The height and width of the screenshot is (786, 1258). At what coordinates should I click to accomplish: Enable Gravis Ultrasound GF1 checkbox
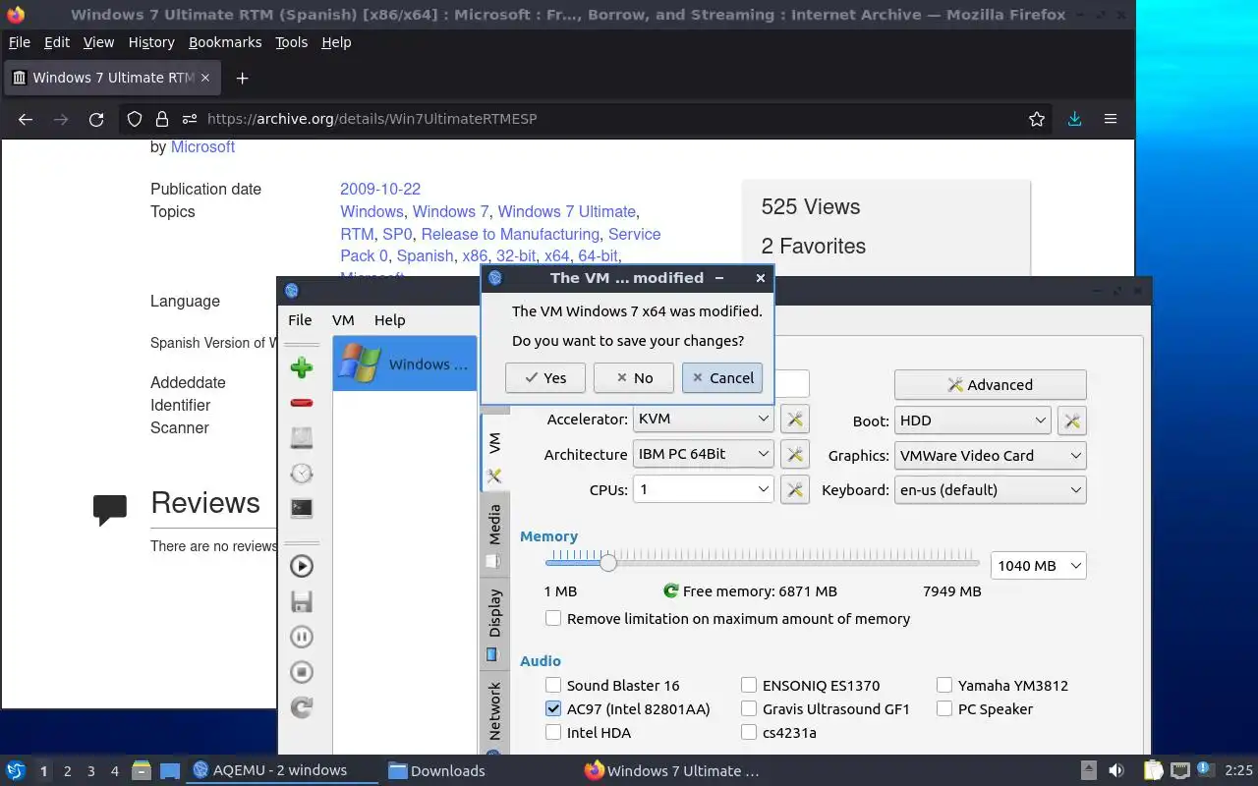tap(749, 709)
